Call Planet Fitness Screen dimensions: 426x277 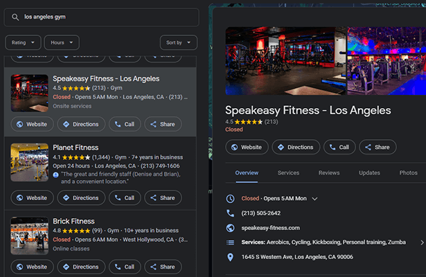click(x=125, y=198)
